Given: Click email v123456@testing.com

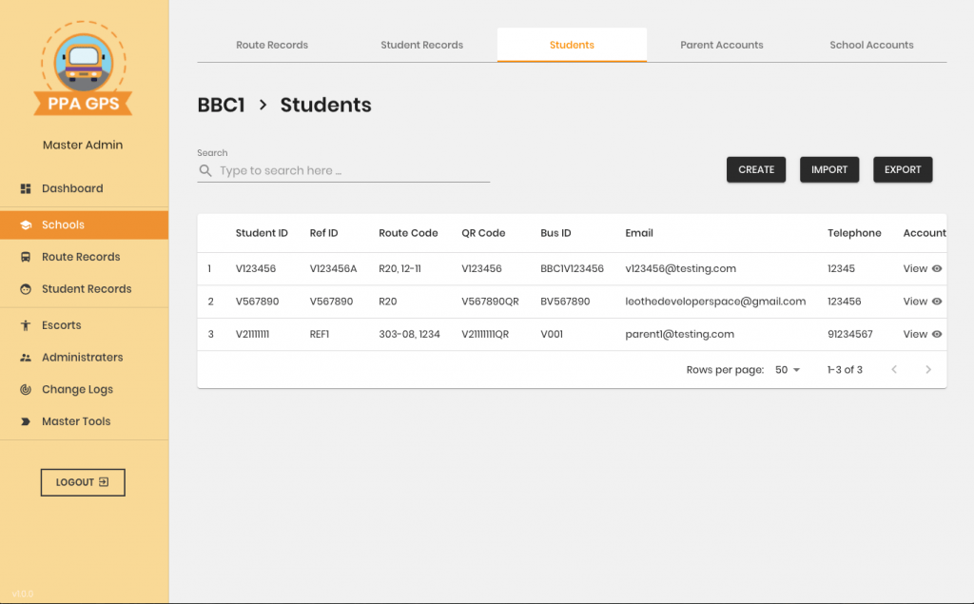Looking at the screenshot, I should point(680,268).
